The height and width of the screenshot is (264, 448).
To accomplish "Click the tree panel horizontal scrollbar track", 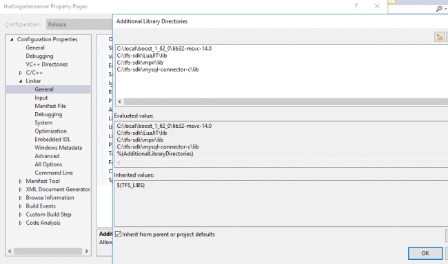I will (x=48, y=251).
